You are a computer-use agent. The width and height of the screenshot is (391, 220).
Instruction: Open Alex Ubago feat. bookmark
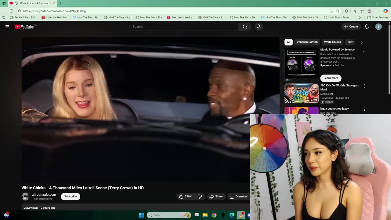tap(180, 18)
